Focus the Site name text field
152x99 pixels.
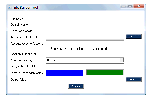click(85, 18)
